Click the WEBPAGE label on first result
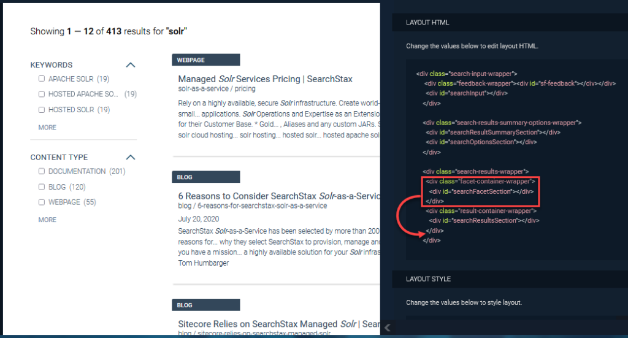The width and height of the screenshot is (628, 338). click(x=206, y=60)
